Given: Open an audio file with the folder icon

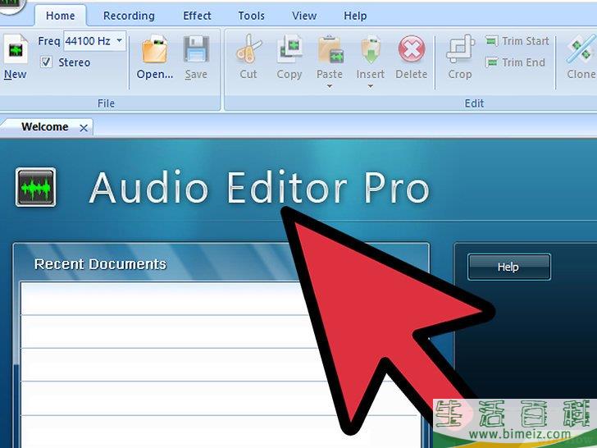Looking at the screenshot, I should point(154,49).
